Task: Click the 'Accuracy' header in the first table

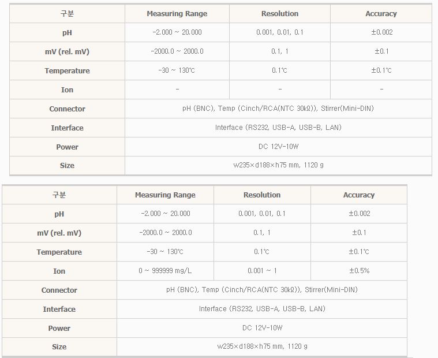Action: click(381, 13)
